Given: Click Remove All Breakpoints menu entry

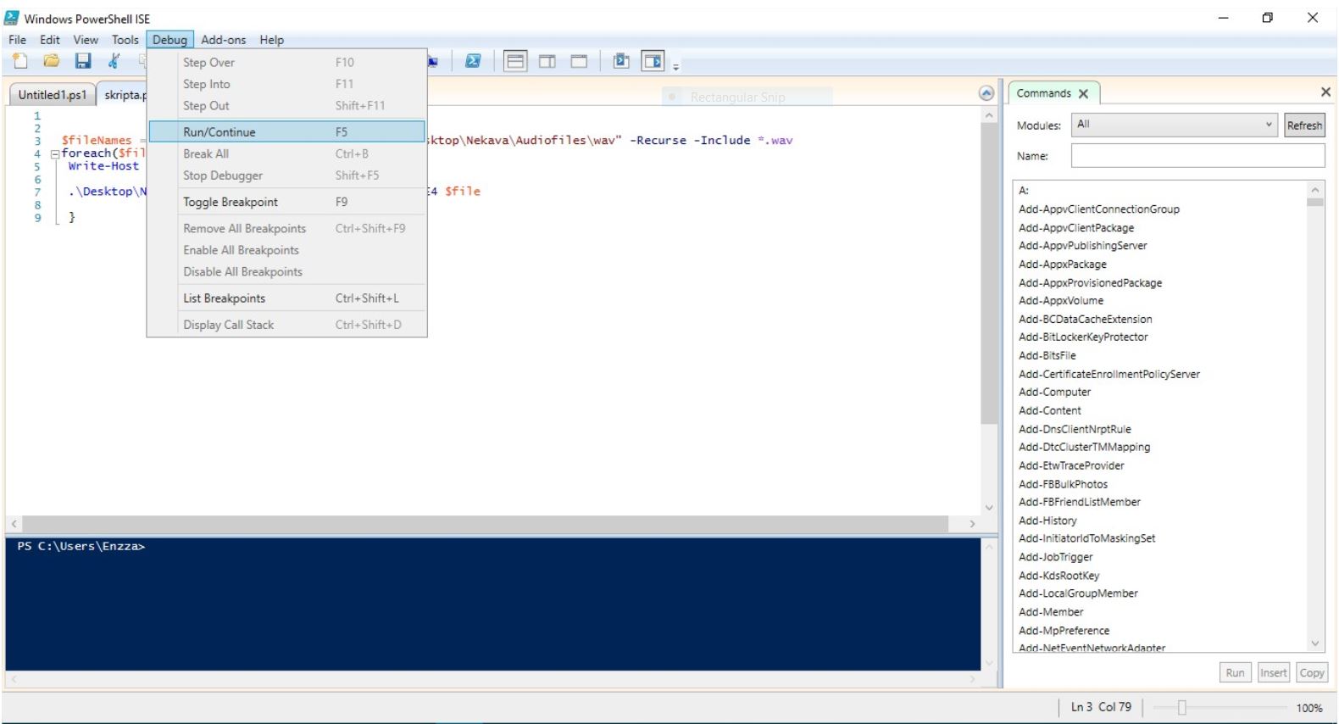Looking at the screenshot, I should click(x=286, y=228).
